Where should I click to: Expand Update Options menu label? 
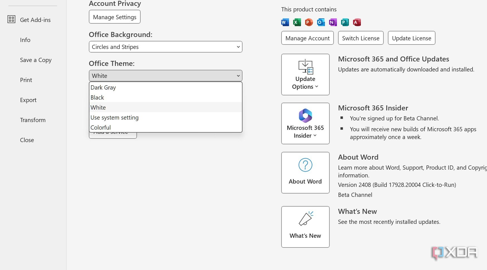(305, 83)
